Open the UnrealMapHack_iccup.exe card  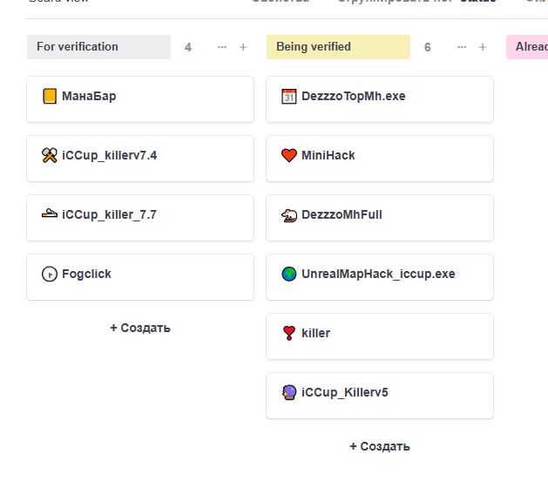380,277
